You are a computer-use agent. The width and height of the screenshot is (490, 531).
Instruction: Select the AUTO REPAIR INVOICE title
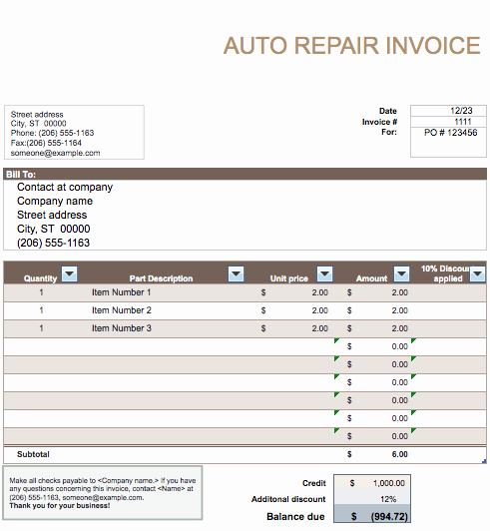(352, 46)
